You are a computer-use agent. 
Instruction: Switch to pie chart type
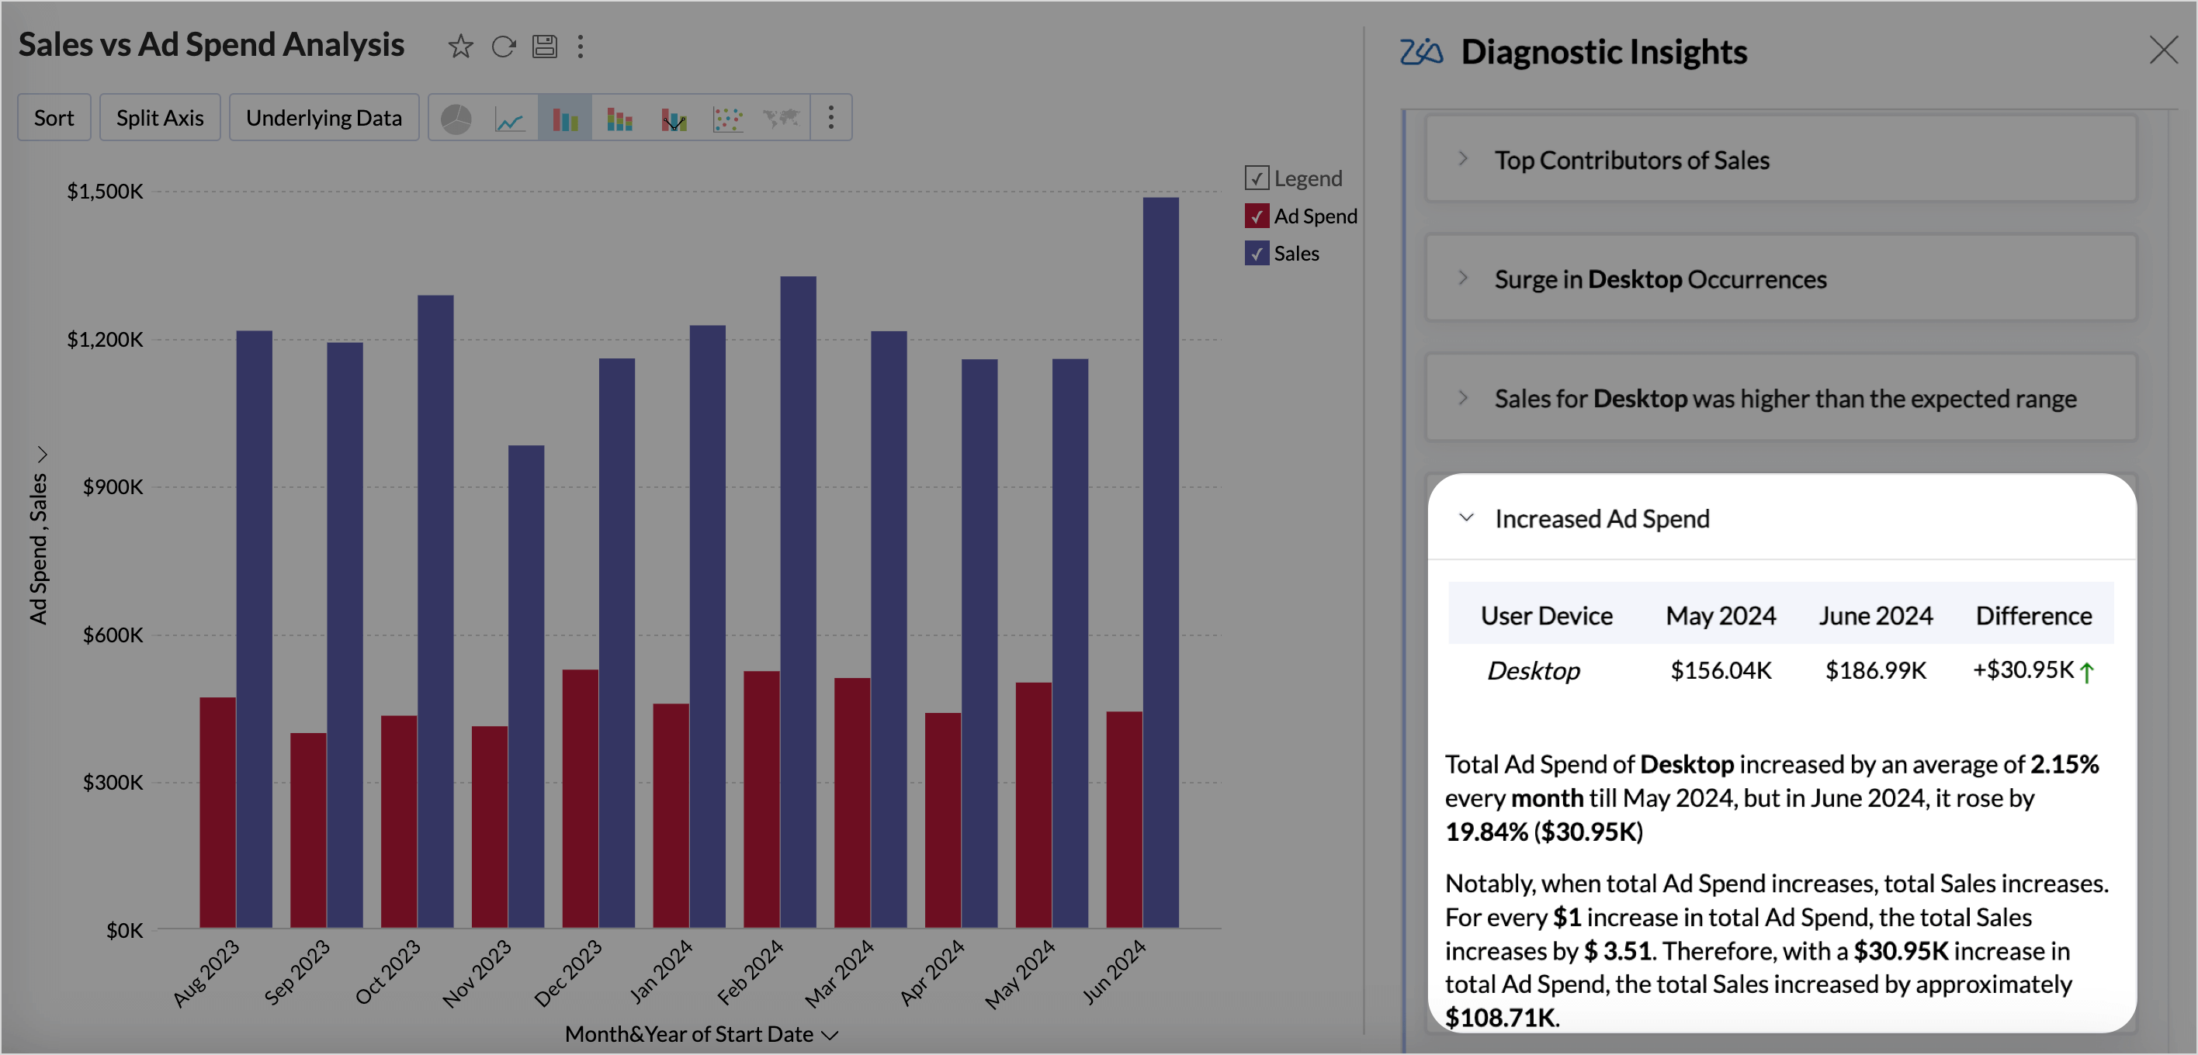[x=456, y=119]
